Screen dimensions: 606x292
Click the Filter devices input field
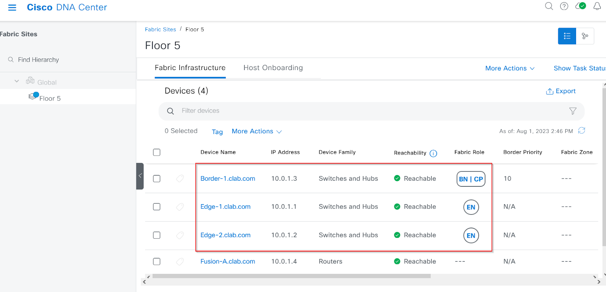click(372, 111)
